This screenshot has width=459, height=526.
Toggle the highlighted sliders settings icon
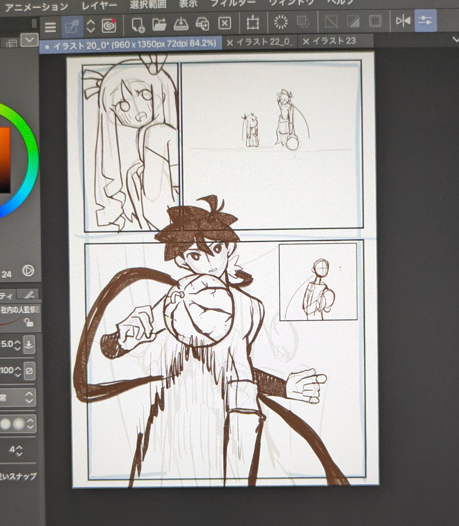425,21
